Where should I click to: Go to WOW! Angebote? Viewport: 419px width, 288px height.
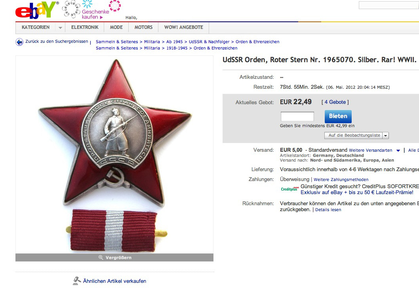point(184,27)
